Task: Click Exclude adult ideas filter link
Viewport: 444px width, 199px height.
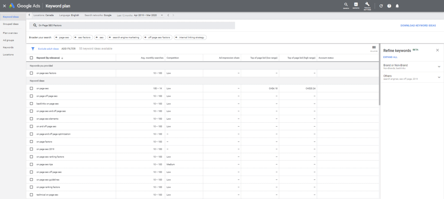Action: click(48, 49)
